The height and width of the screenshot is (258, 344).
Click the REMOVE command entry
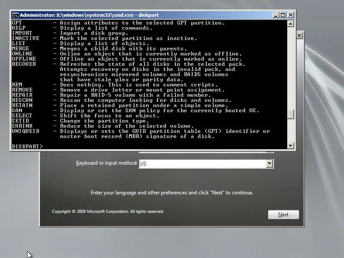pyautogui.click(x=22, y=90)
